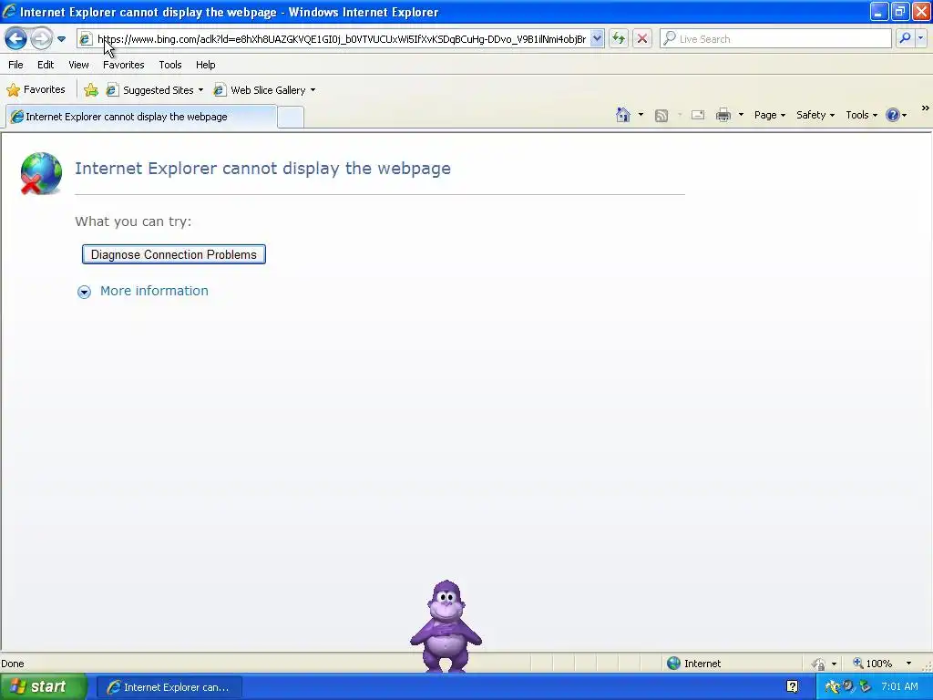Image resolution: width=933 pixels, height=700 pixels.
Task: Open Suggested Sites link
Action: (x=158, y=90)
